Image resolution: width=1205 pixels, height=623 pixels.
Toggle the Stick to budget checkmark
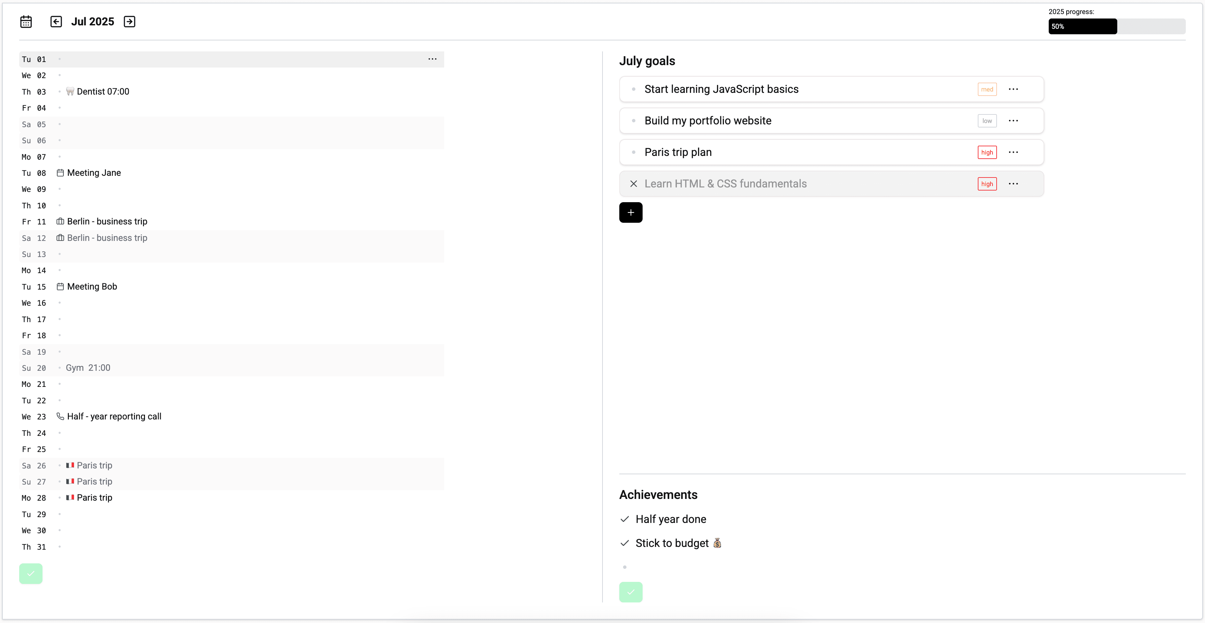click(624, 543)
